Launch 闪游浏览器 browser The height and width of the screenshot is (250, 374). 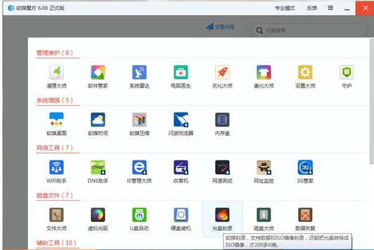(x=181, y=119)
